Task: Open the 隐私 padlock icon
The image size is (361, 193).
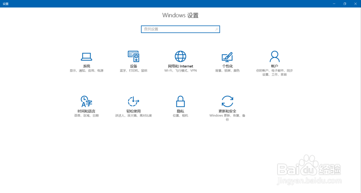Action: (180, 101)
